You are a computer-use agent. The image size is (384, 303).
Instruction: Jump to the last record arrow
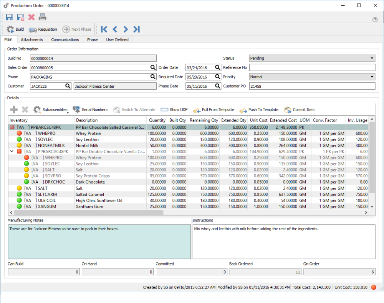[x=136, y=29]
